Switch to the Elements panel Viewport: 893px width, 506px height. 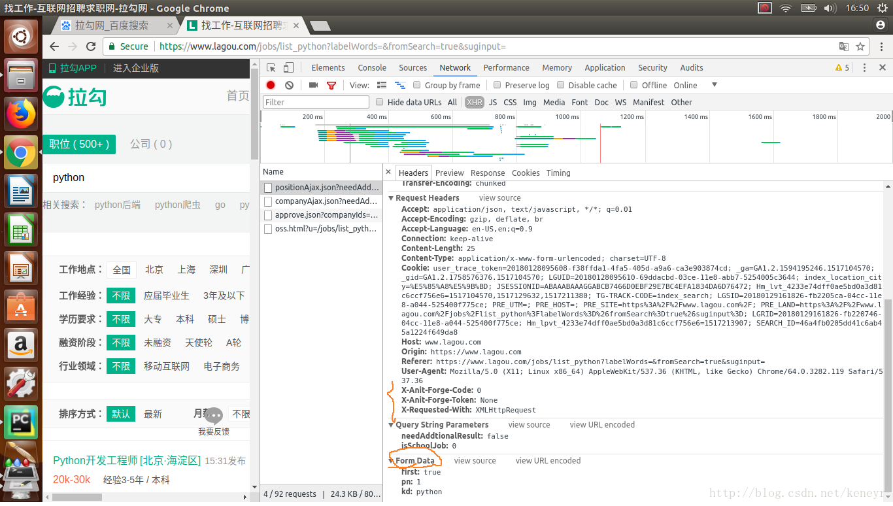pyautogui.click(x=328, y=68)
